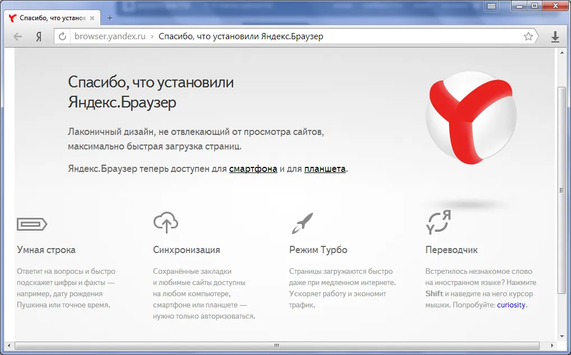Click the Режим Турбо rocket icon

click(302, 223)
